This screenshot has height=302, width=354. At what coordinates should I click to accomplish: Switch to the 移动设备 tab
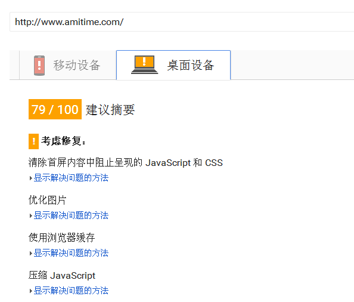tap(68, 65)
